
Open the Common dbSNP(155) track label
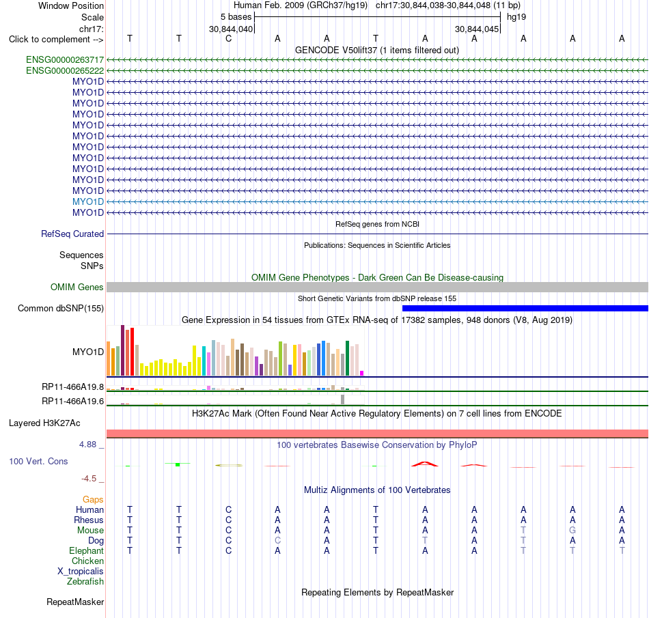60,308
